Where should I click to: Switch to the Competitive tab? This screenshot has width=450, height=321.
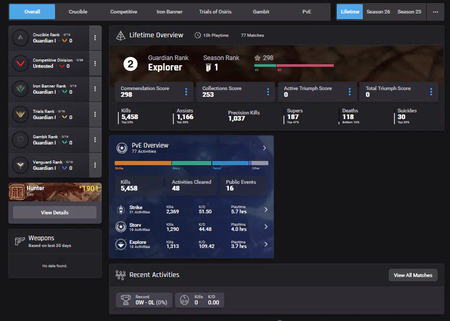pos(124,12)
